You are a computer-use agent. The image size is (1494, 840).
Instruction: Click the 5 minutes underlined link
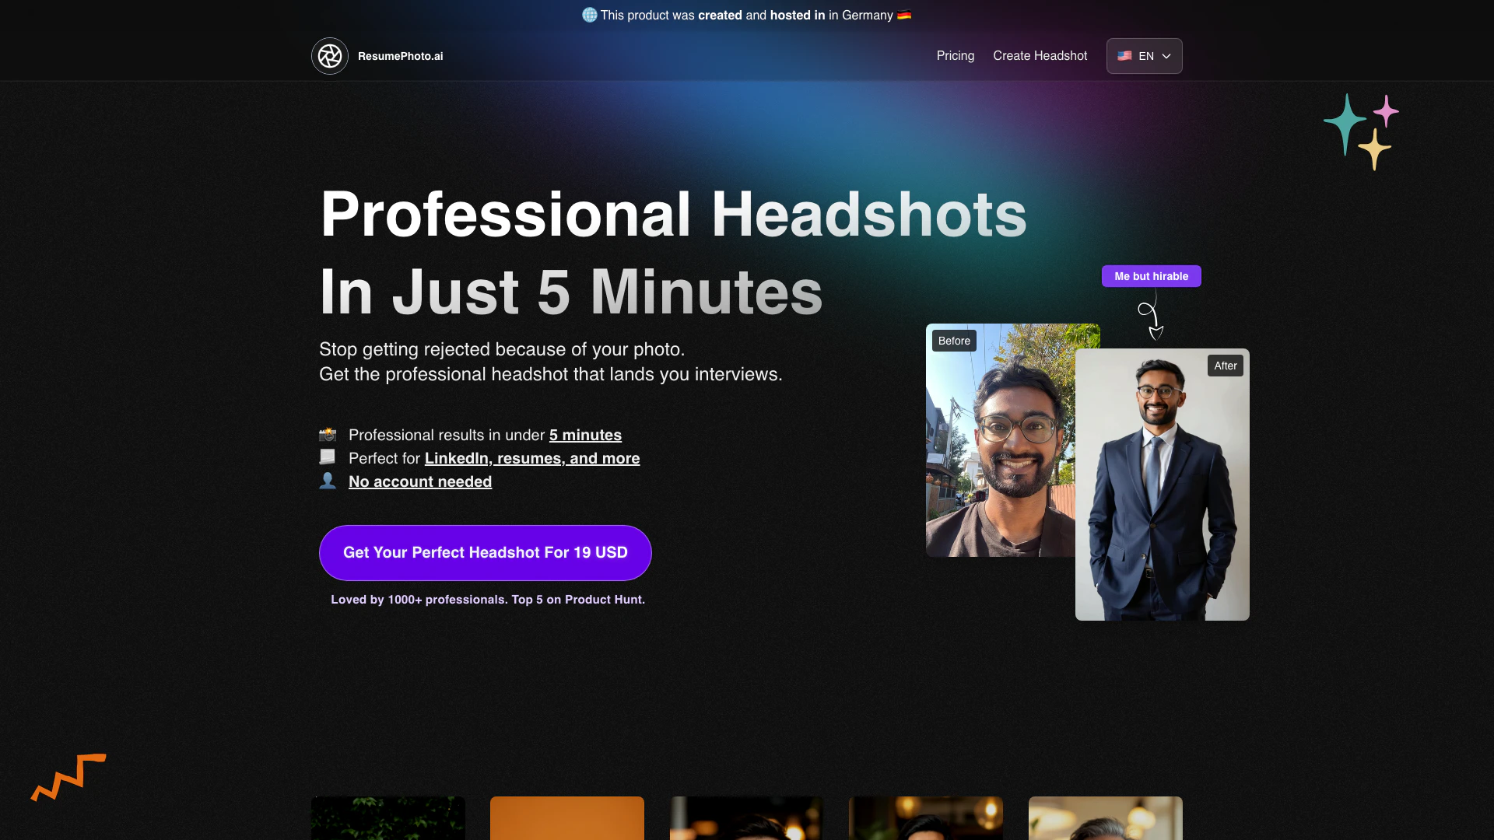(585, 435)
